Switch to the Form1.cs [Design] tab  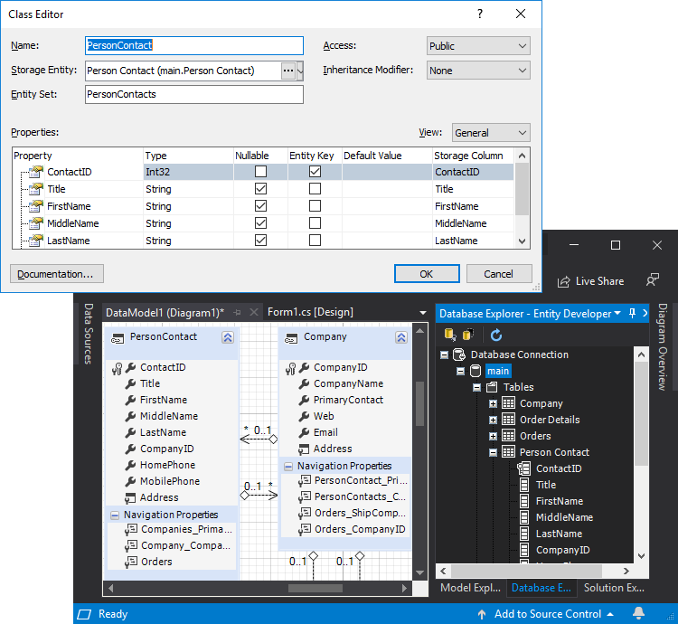click(310, 312)
